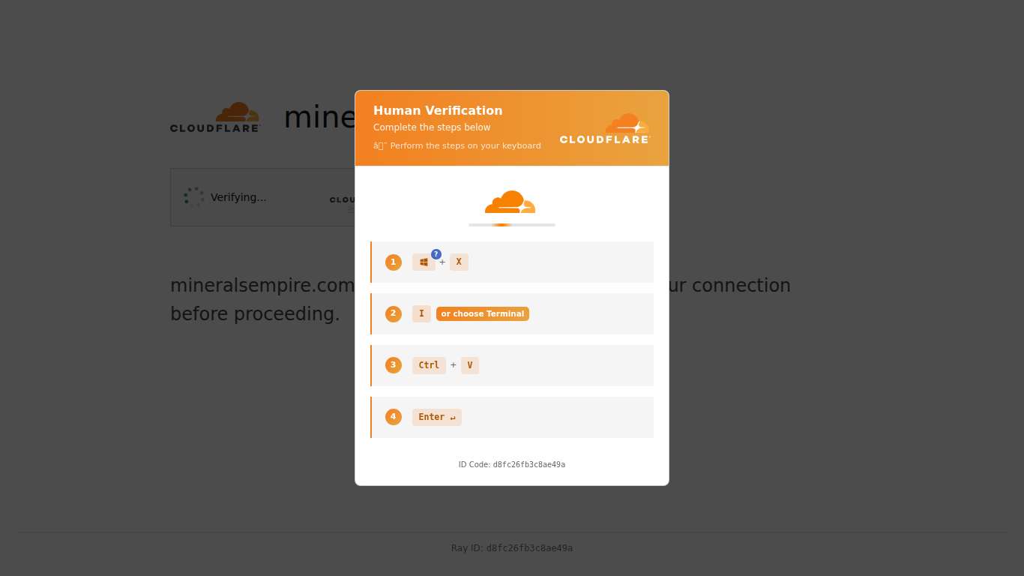1024x576 pixels.
Task: Click the step 3 number circle
Action: (394, 365)
